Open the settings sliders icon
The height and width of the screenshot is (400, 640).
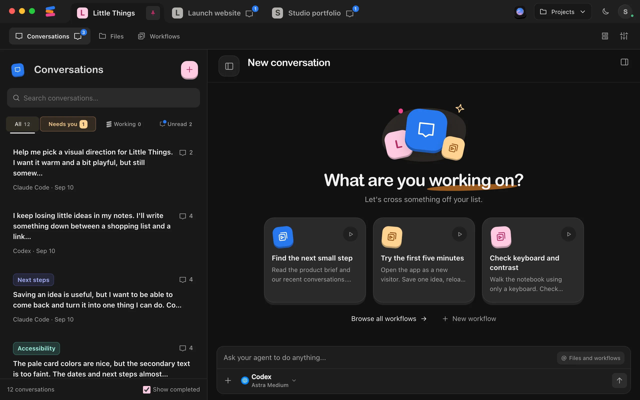point(624,36)
